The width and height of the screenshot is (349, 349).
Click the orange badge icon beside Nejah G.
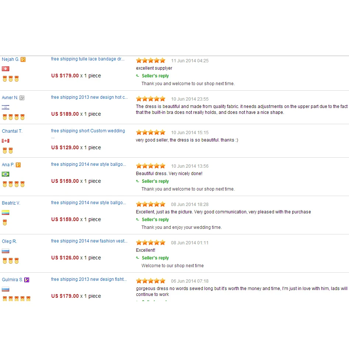click(x=23, y=59)
